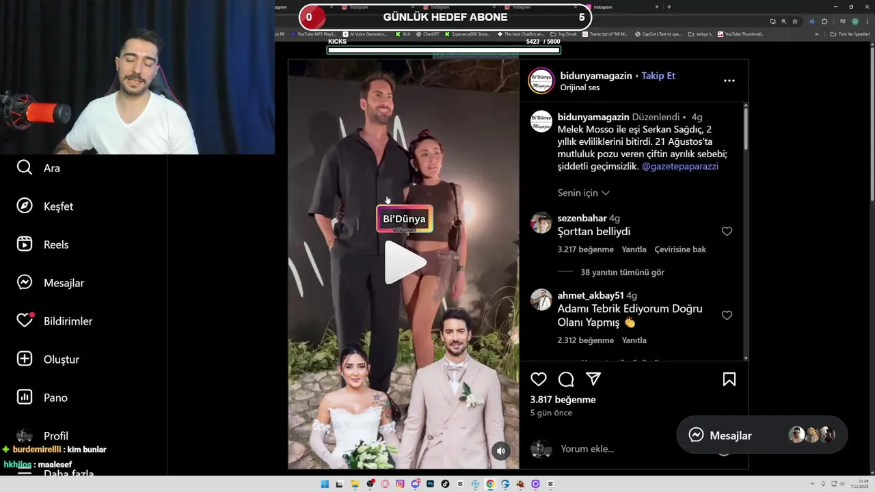The height and width of the screenshot is (492, 875).
Task: Click bidunyamagazin avatar in post header
Action: (541, 81)
